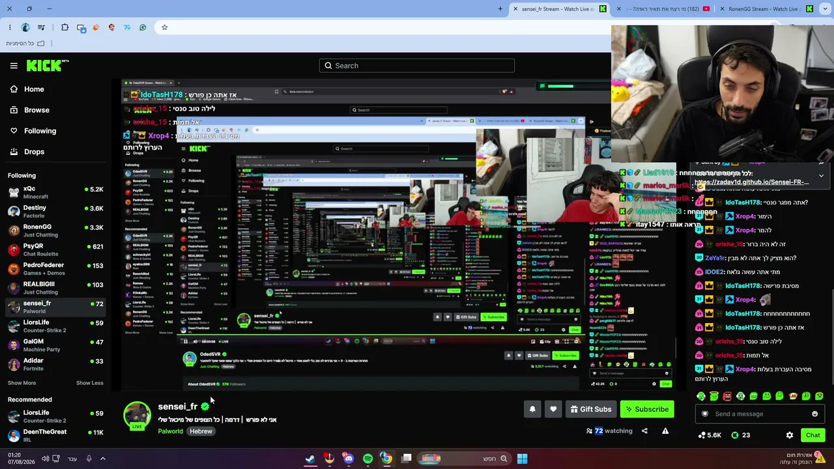Open emoji picker in chat input
Screen dimensions: 834x469
(814, 414)
